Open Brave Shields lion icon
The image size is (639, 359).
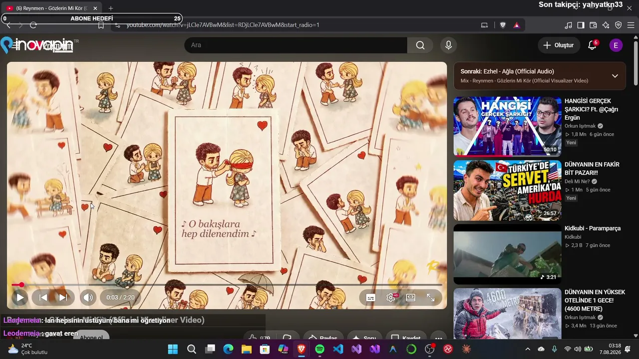(x=503, y=25)
